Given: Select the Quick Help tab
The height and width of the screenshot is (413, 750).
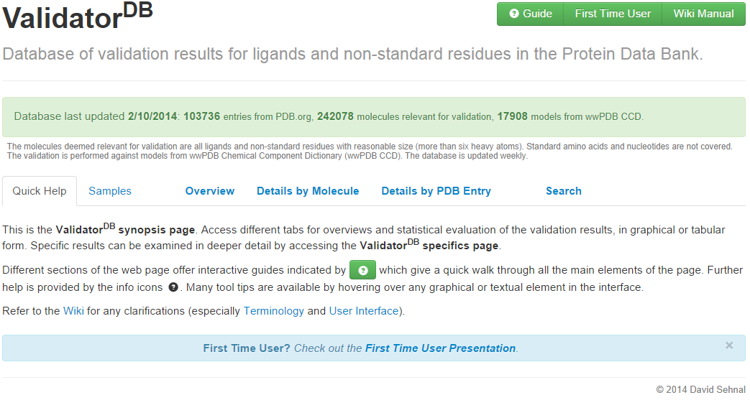Looking at the screenshot, I should click(40, 191).
